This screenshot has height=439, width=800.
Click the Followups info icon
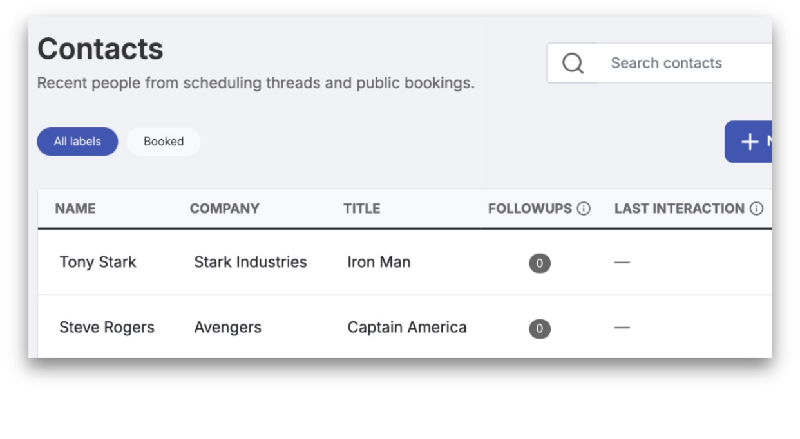click(x=584, y=209)
